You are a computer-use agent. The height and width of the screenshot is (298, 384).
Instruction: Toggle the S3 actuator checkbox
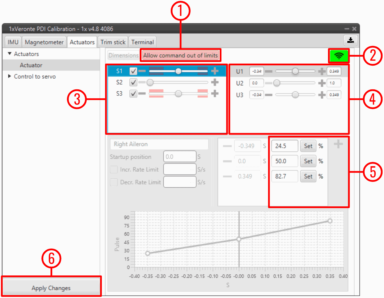[133, 94]
